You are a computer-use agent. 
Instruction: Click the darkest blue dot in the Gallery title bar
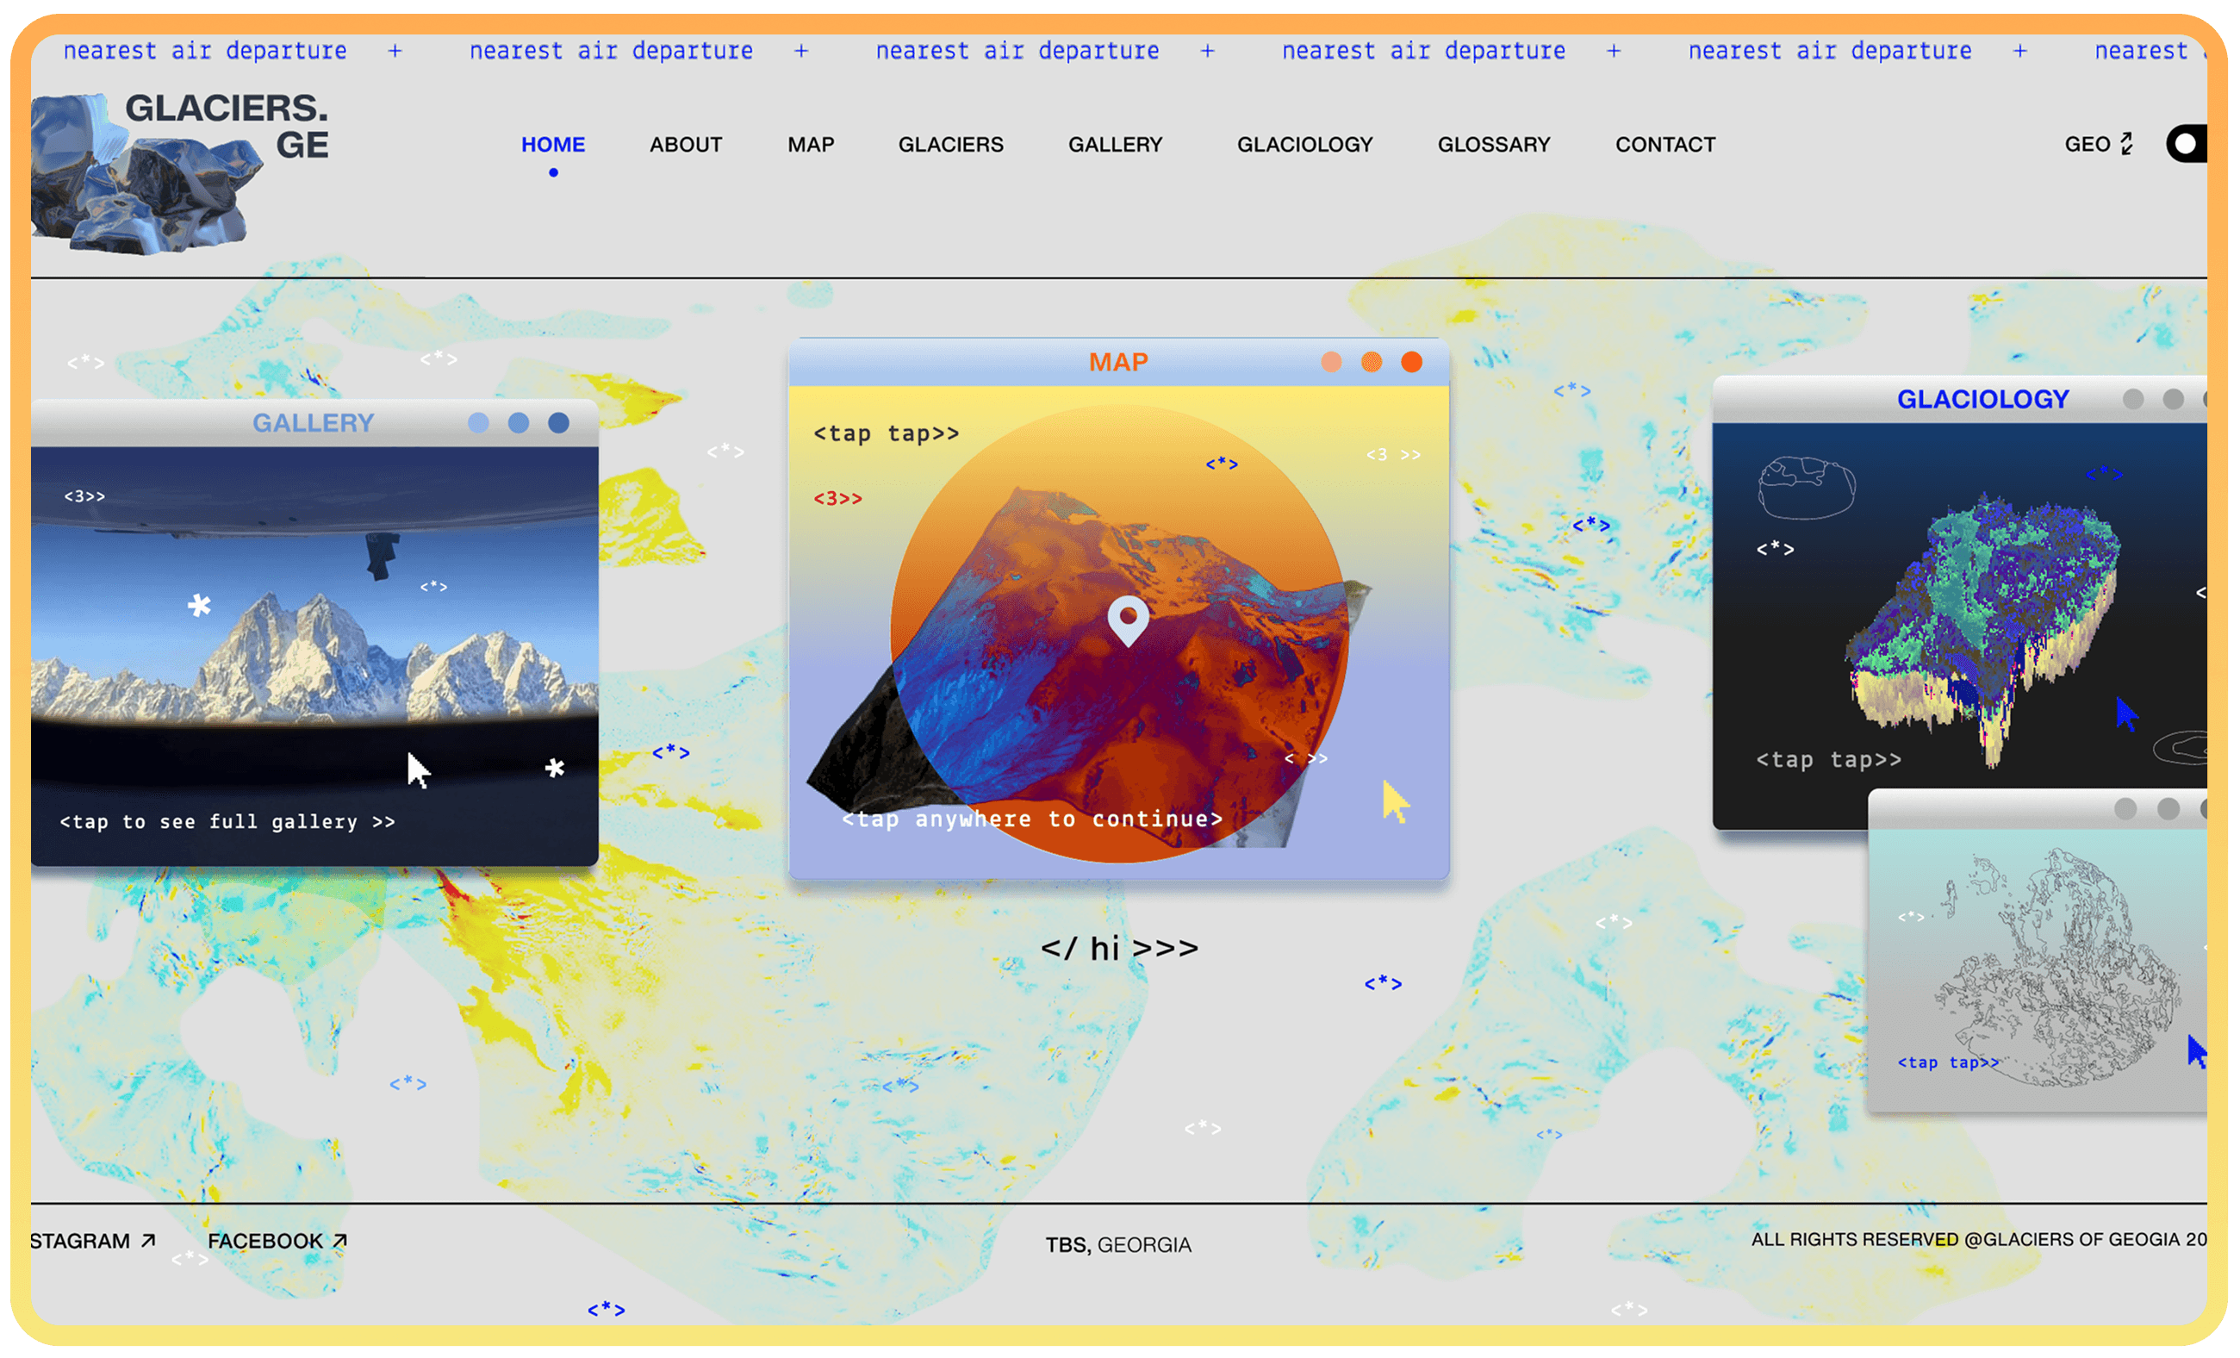(558, 423)
